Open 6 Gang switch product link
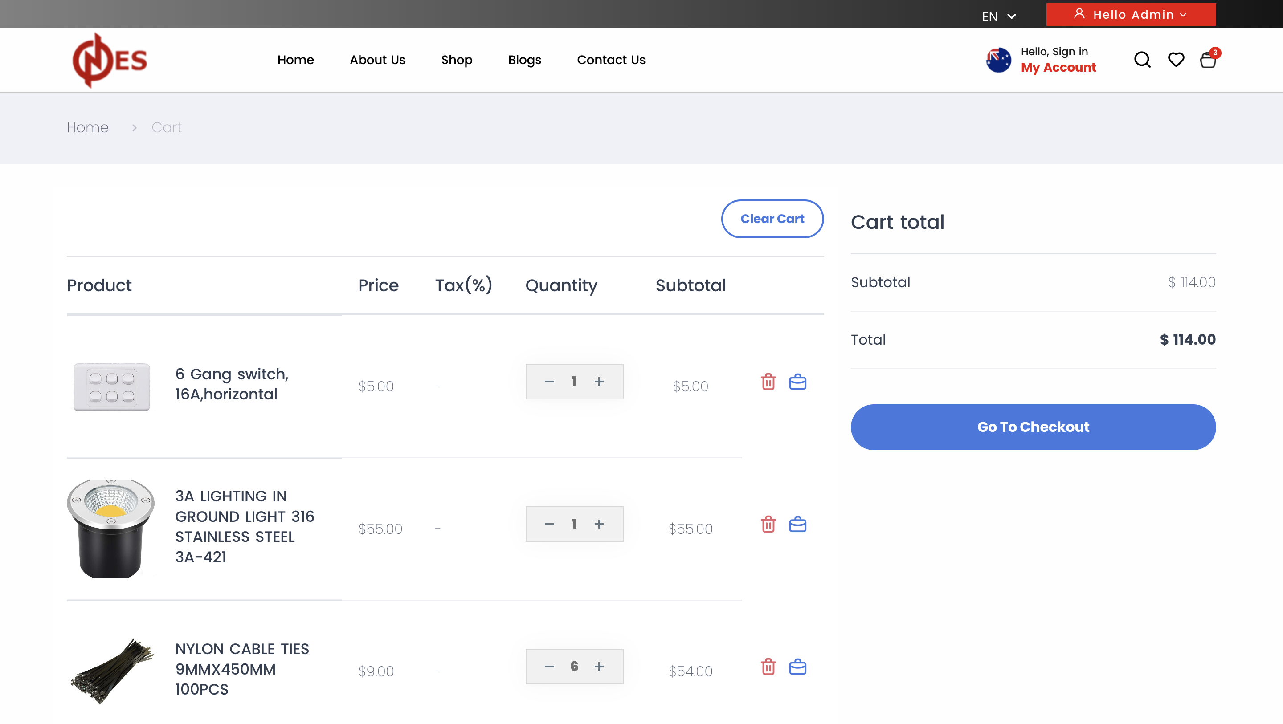Image resolution: width=1283 pixels, height=724 pixels. click(x=232, y=384)
